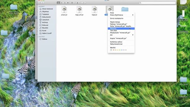
Task: Select the blue folder in the Finder window
Action: (x=125, y=9)
